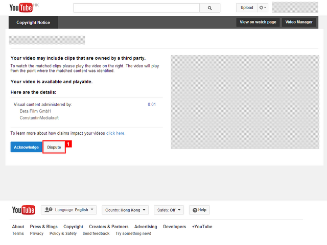327x245 pixels.
Task: Click the Dispute button
Action: coord(54,147)
